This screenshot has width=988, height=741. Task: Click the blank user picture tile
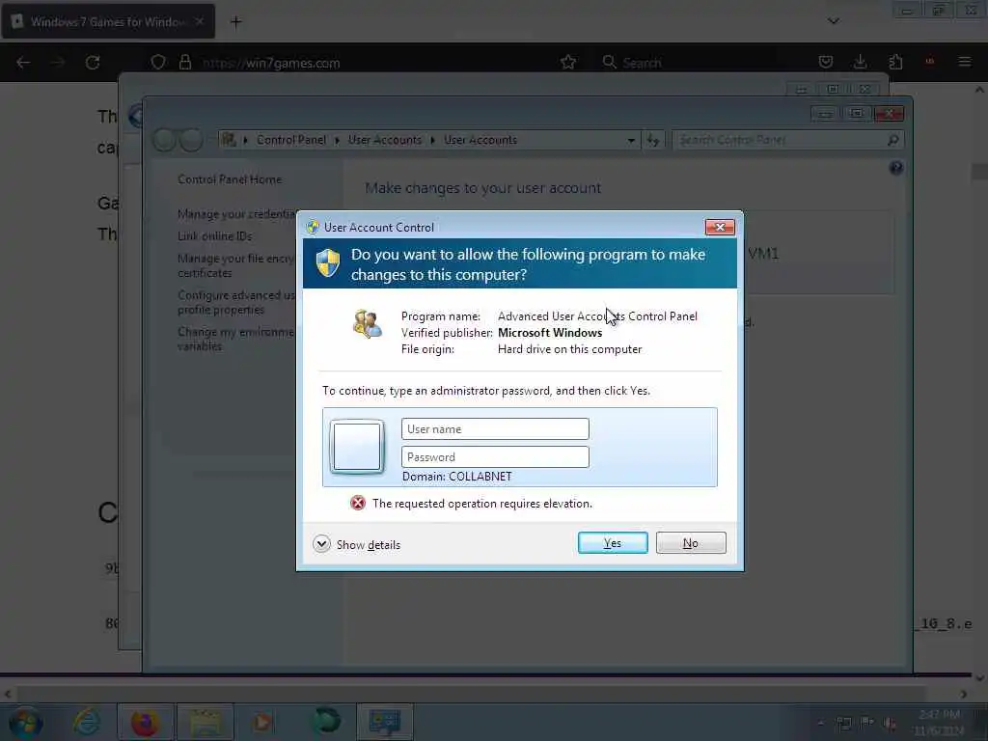357,447
